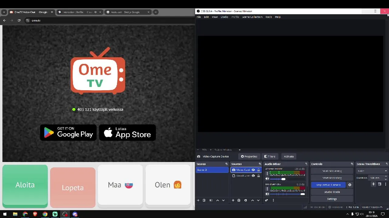The image size is (389, 218).
Task: Open the Scene Collection menu in OBS
Action: [252, 17]
